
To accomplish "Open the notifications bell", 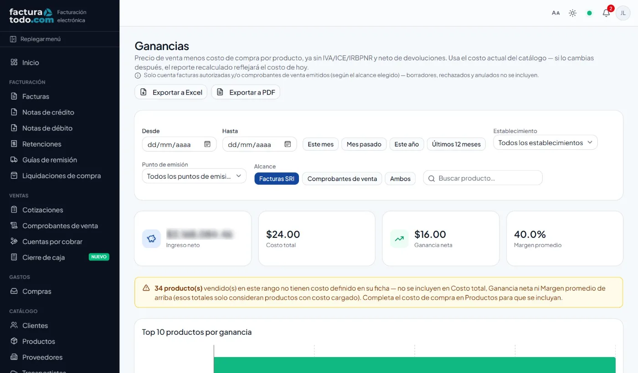I will (x=606, y=13).
